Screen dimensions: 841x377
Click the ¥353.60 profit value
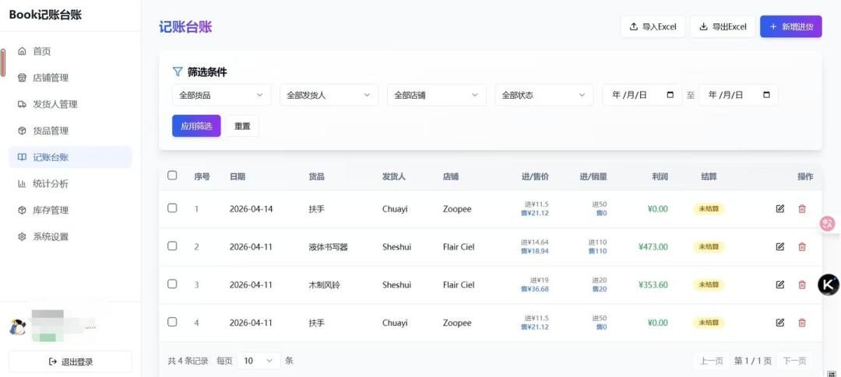(653, 285)
